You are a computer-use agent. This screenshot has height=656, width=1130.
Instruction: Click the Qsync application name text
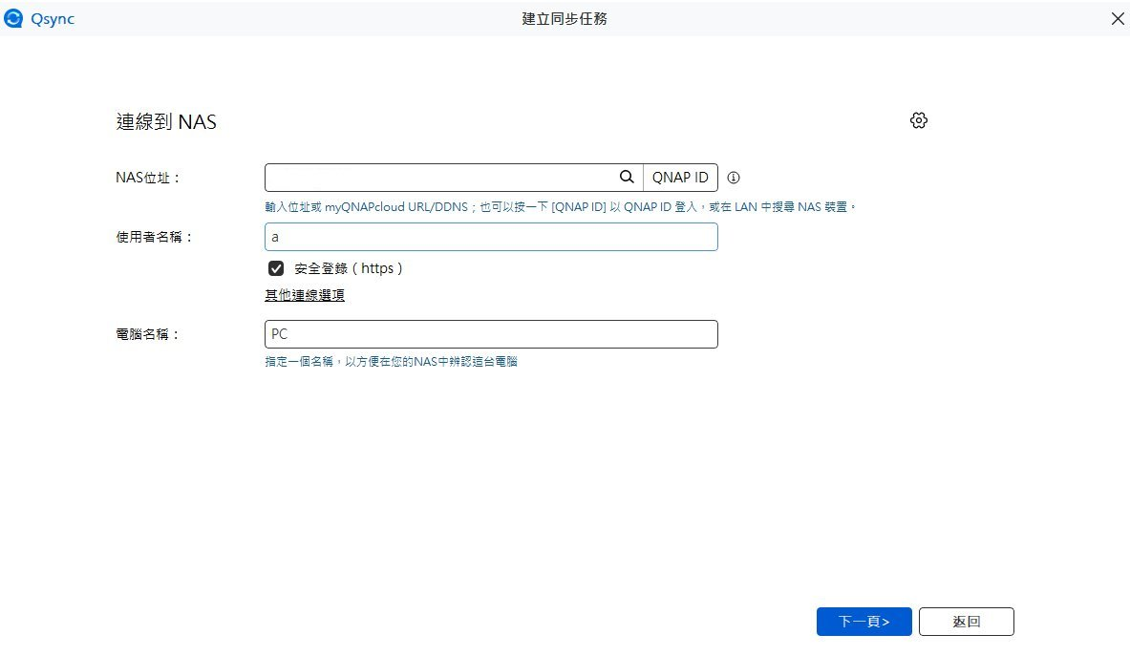click(x=53, y=19)
